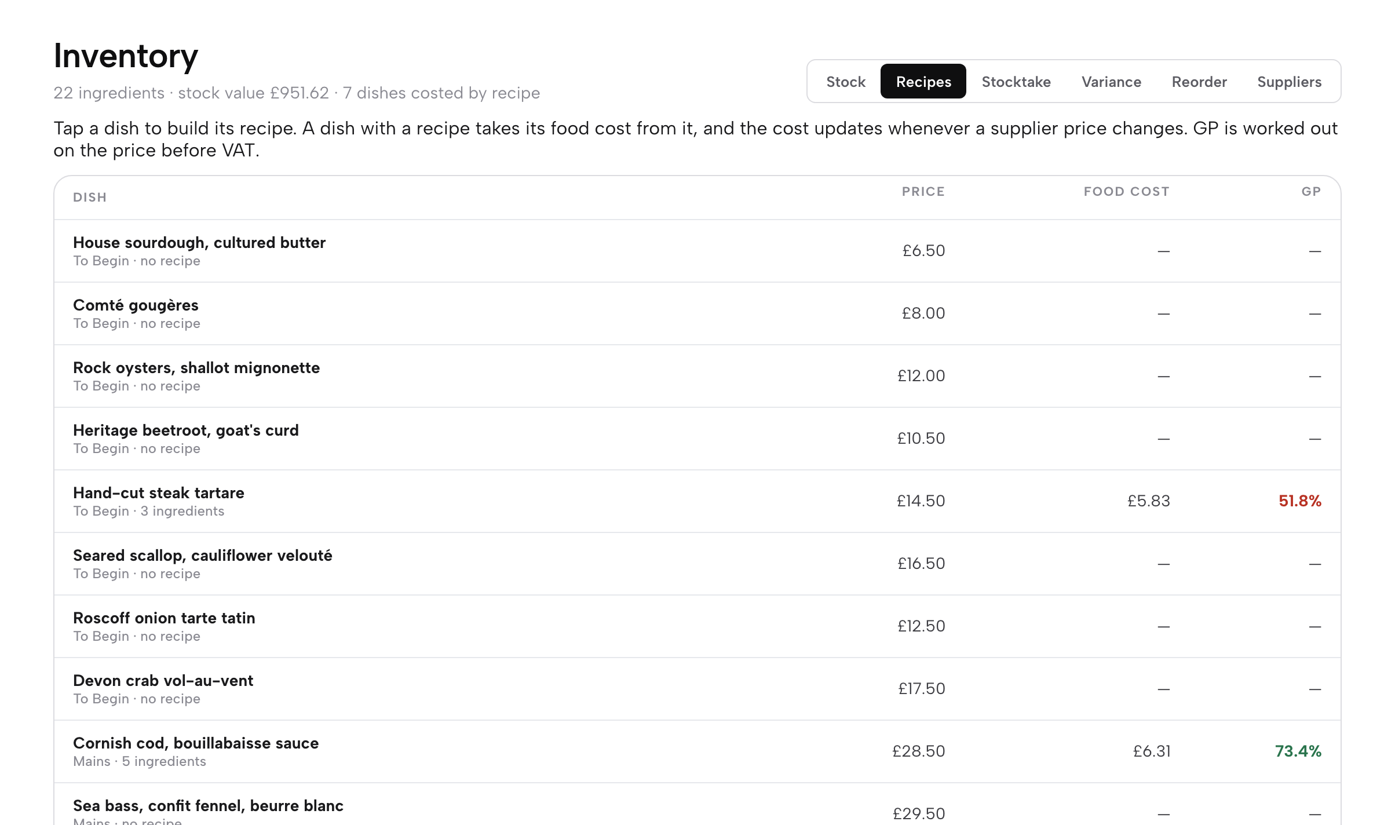Click the Inventory page heading

tap(126, 56)
